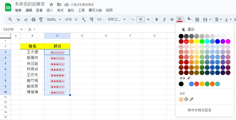Open the fill color tool
The image size is (236, 120).
[189, 19]
